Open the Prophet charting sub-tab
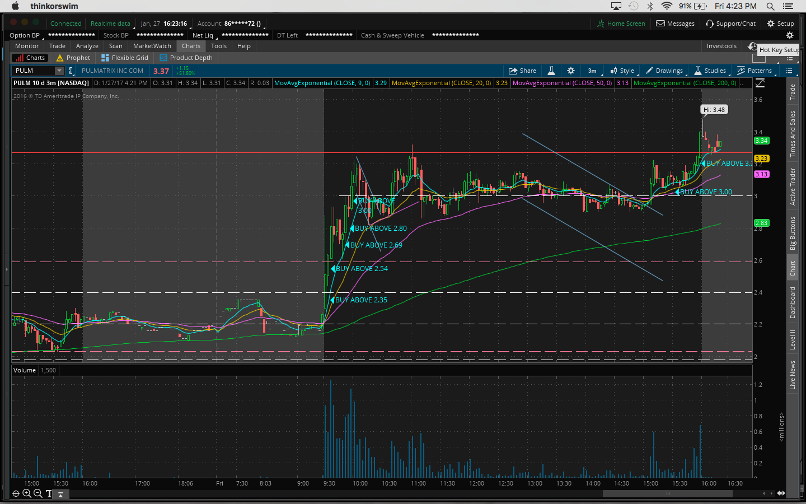This screenshot has height=504, width=806. [x=73, y=58]
